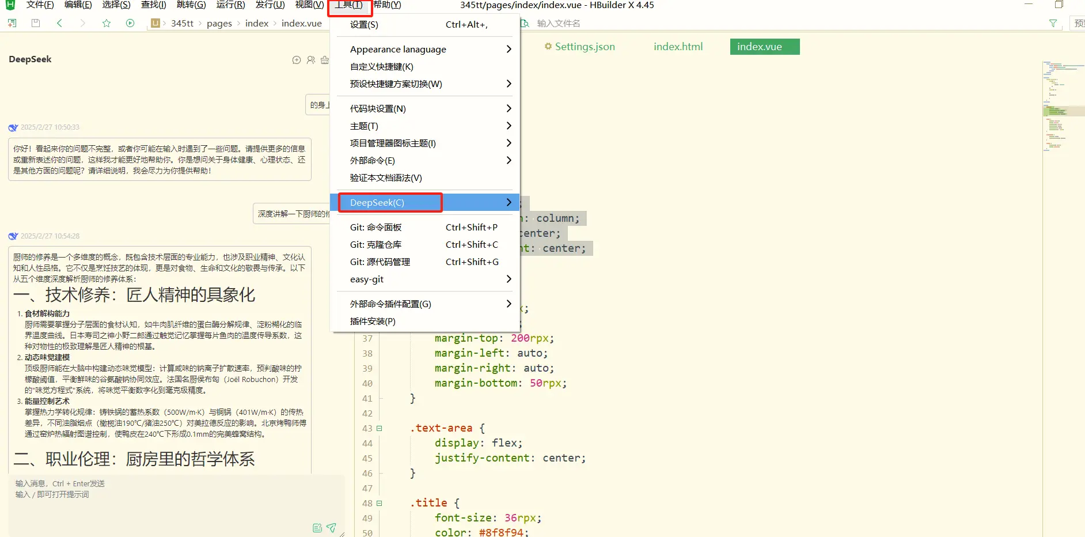Click the 深度讲解一下厨师的 user message bubble
The height and width of the screenshot is (537, 1085).
pyautogui.click(x=292, y=214)
